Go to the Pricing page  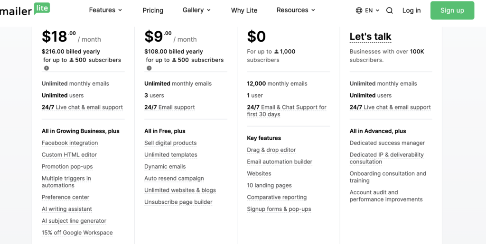click(x=153, y=10)
